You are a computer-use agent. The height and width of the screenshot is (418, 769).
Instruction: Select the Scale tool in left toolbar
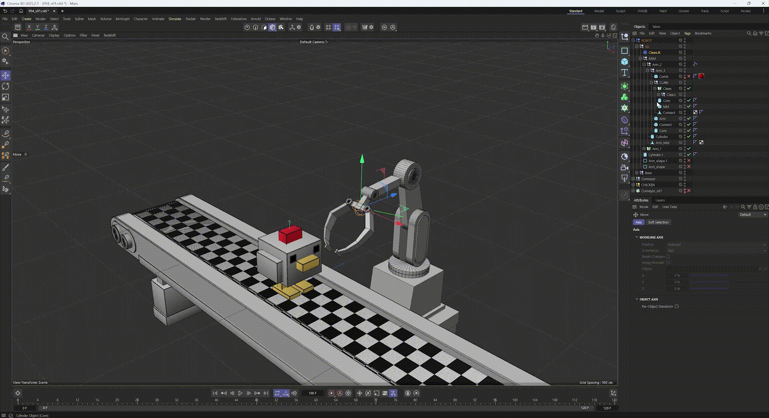6,98
